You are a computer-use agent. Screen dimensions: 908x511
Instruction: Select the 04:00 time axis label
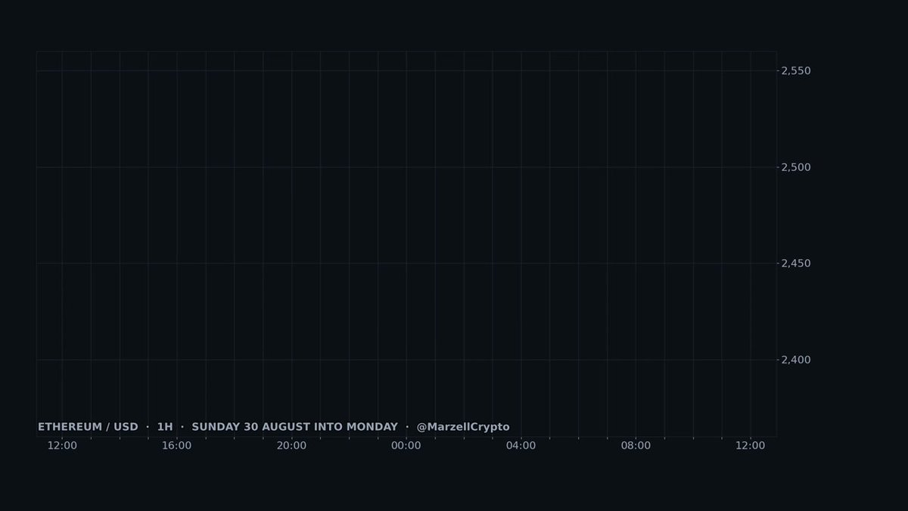(521, 446)
